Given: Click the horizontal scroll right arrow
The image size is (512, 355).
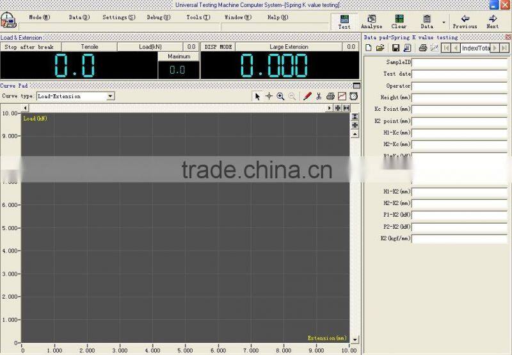Looking at the screenshot, I should point(329,108).
